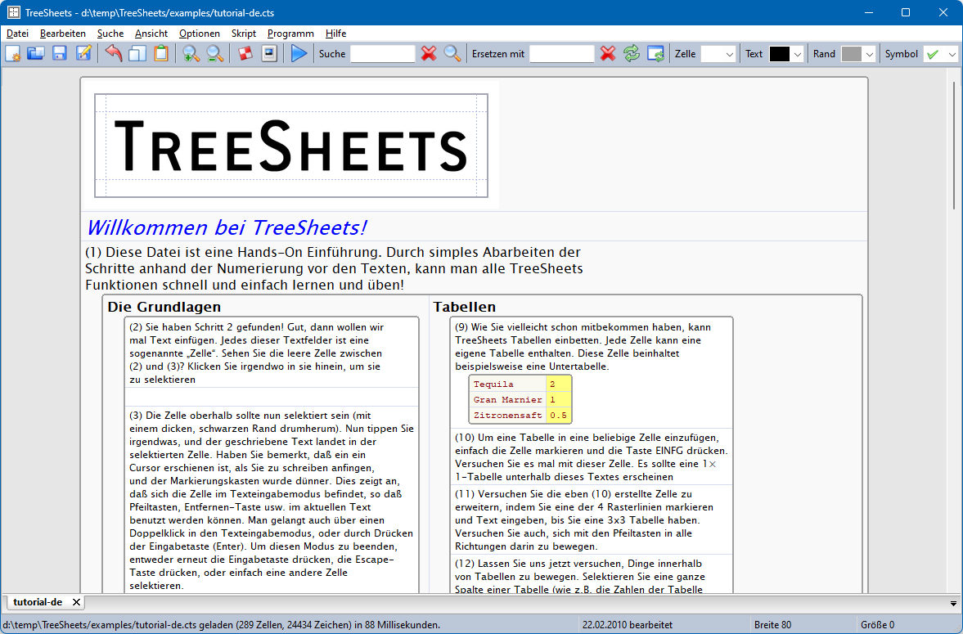Click the file-loaded message in status bar
Screen dimensions: 963x634
pos(222,625)
